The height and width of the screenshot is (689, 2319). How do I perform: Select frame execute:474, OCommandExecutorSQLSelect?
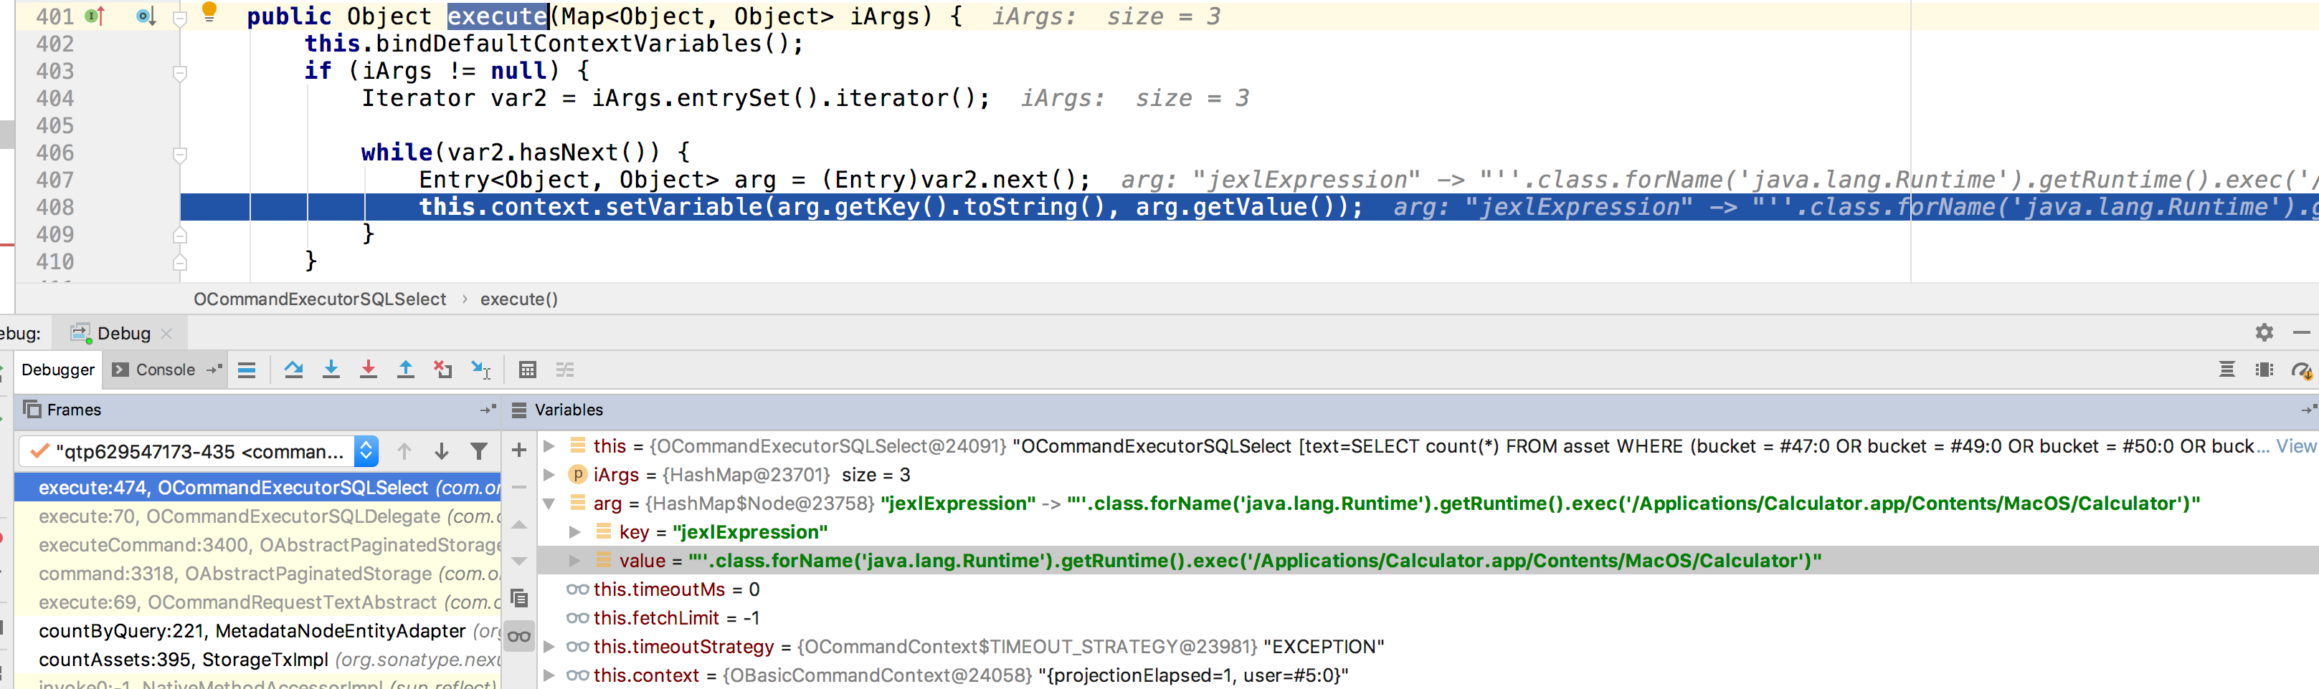tap(257, 488)
